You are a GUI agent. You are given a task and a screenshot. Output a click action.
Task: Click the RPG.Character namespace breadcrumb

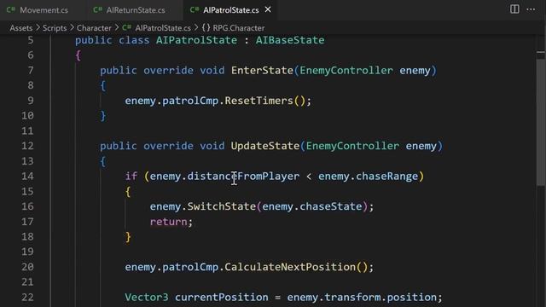pos(239,28)
